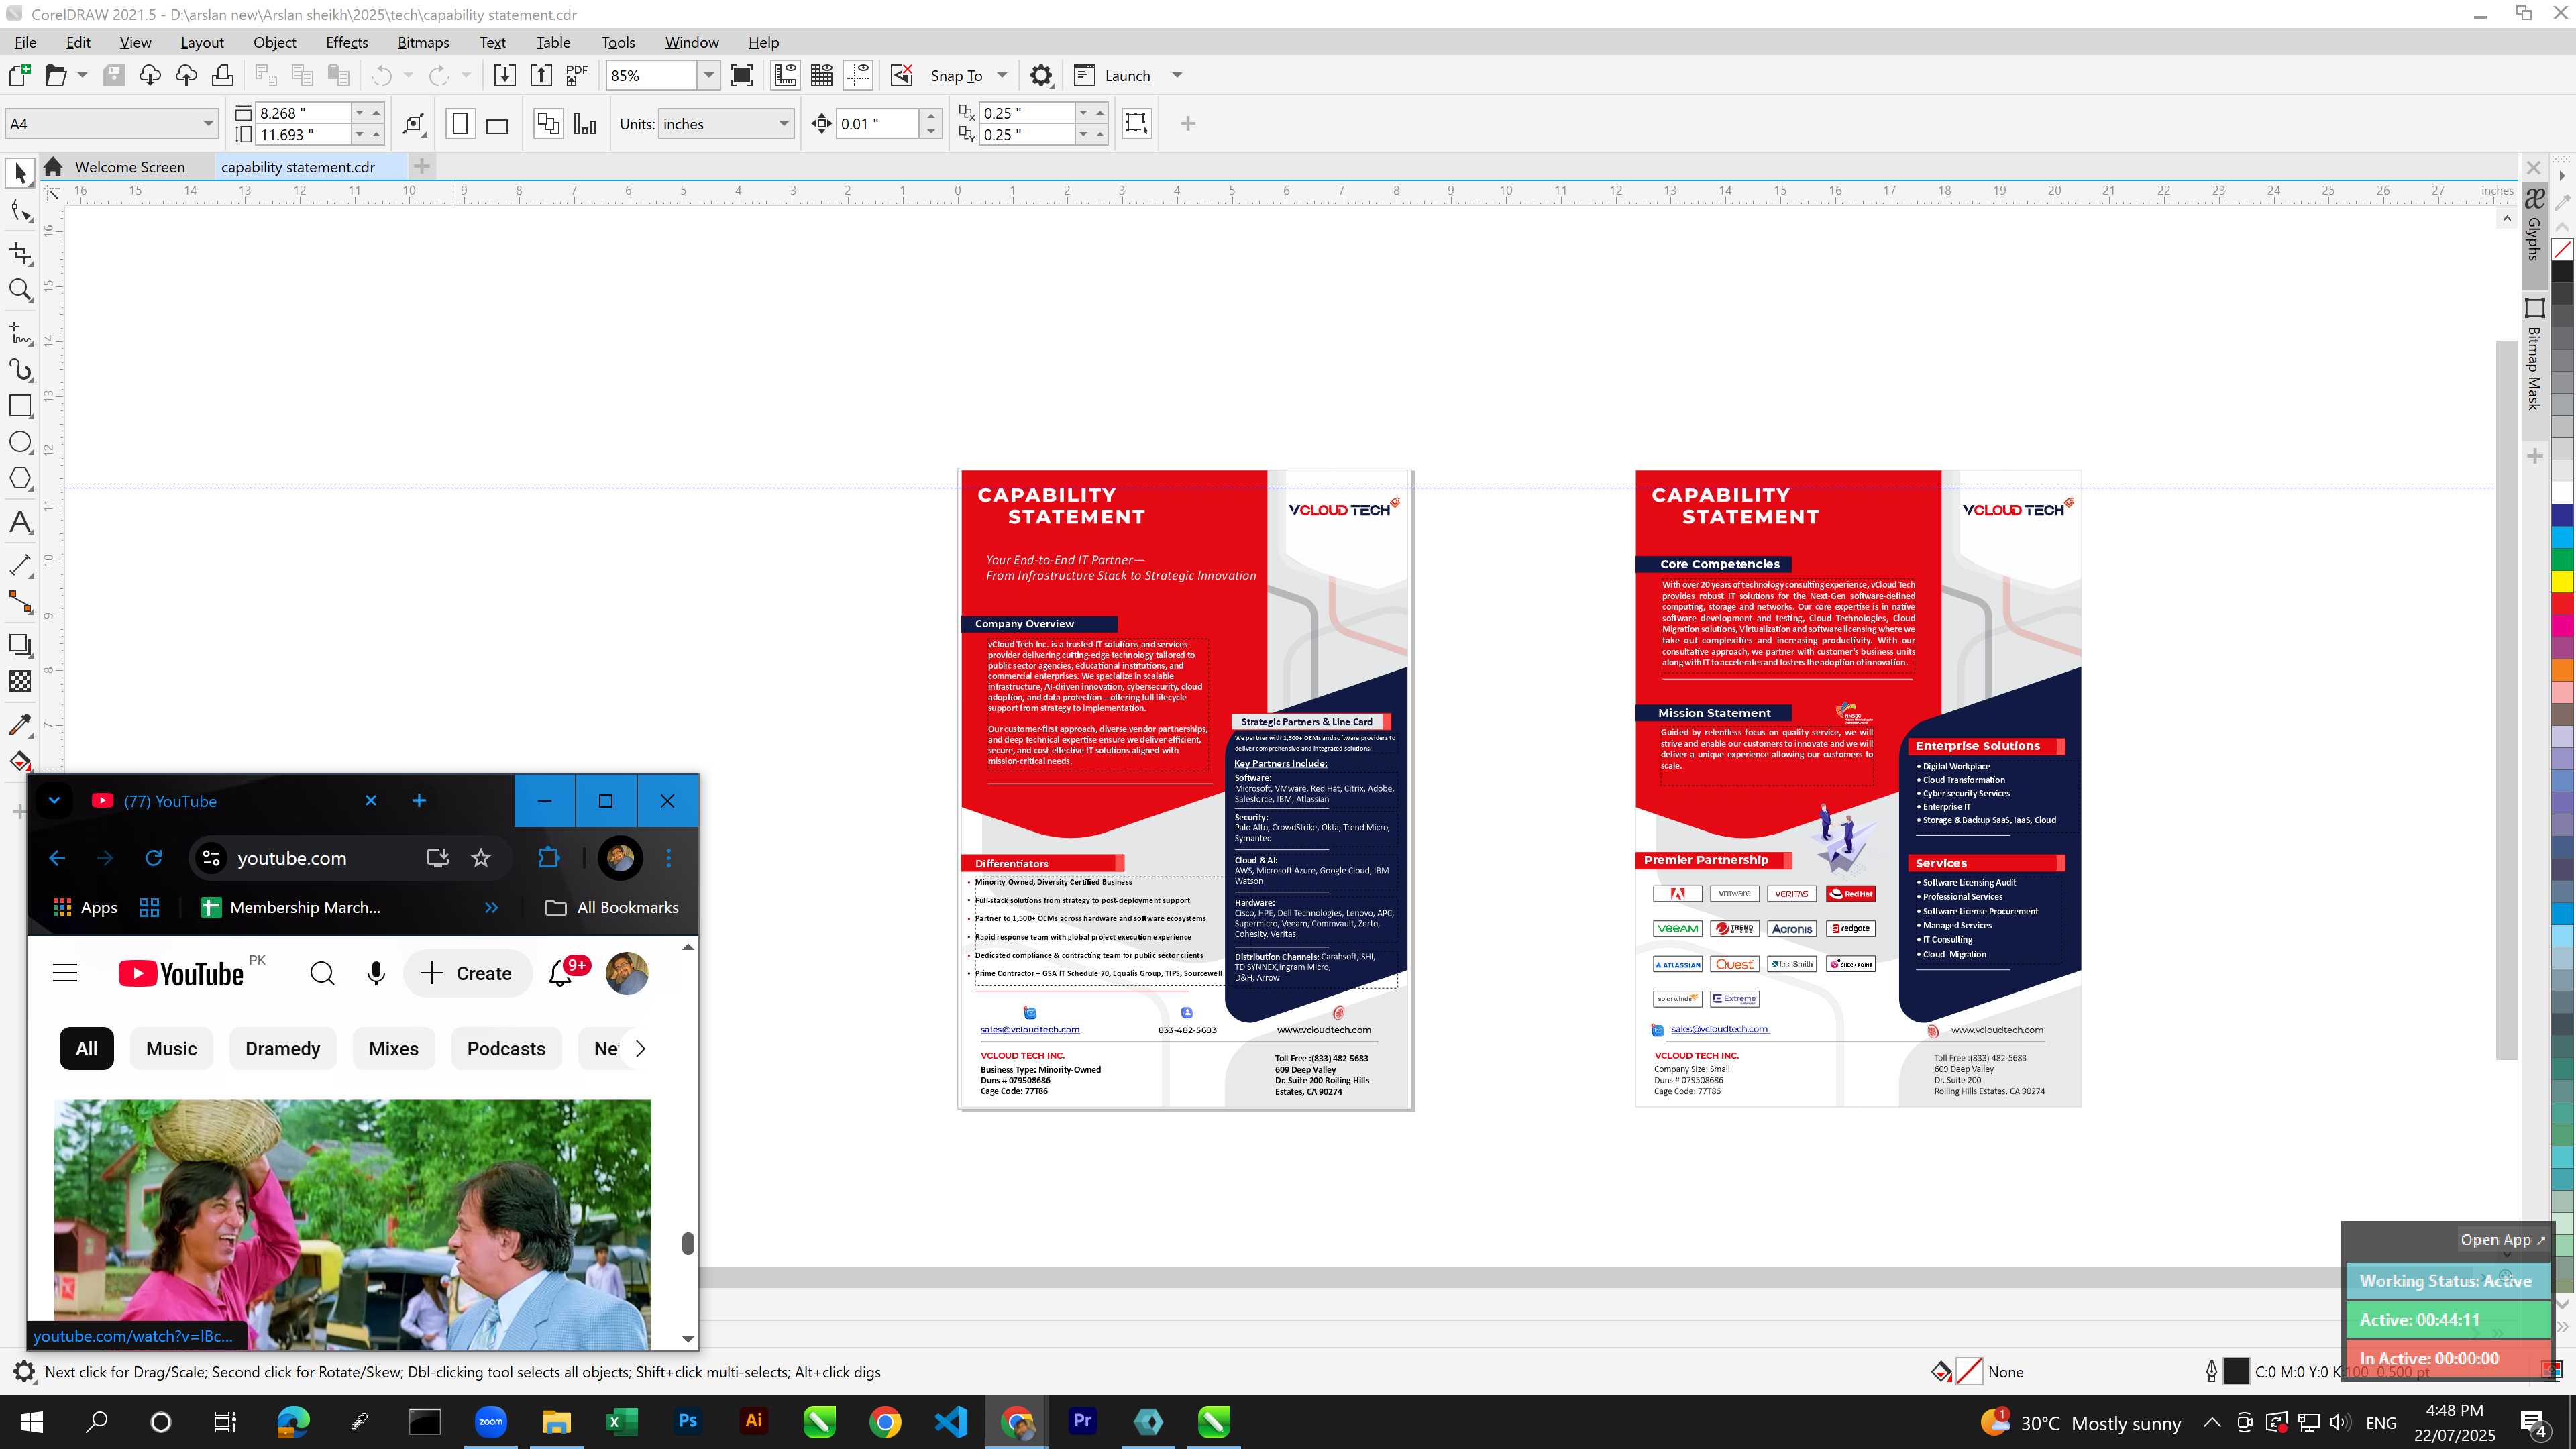The height and width of the screenshot is (1449, 2576).
Task: Click the Open App button in tracker overlay
Action: [2503, 1239]
